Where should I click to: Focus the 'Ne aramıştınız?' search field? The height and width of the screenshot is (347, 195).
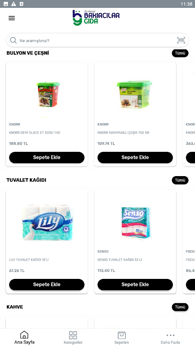[97, 40]
